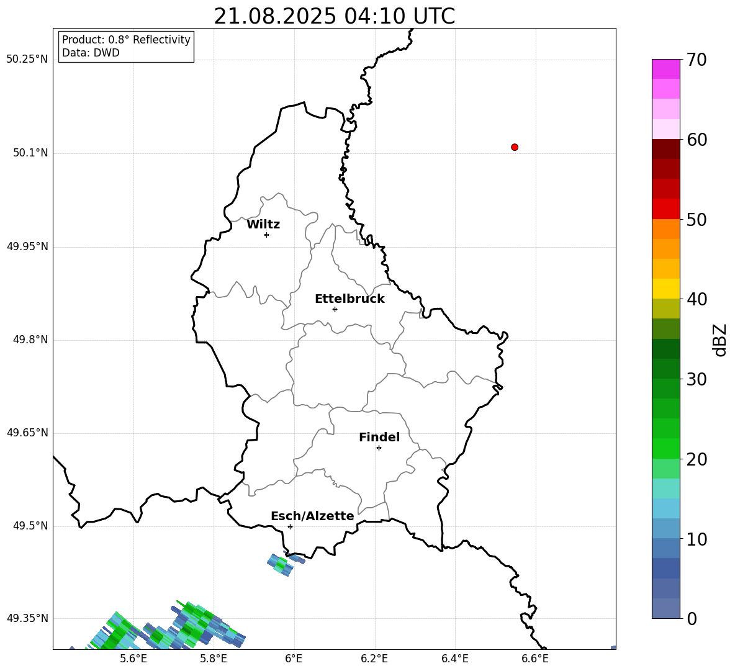
Task: Select the Esch/Alzette station label
Action: [x=312, y=516]
